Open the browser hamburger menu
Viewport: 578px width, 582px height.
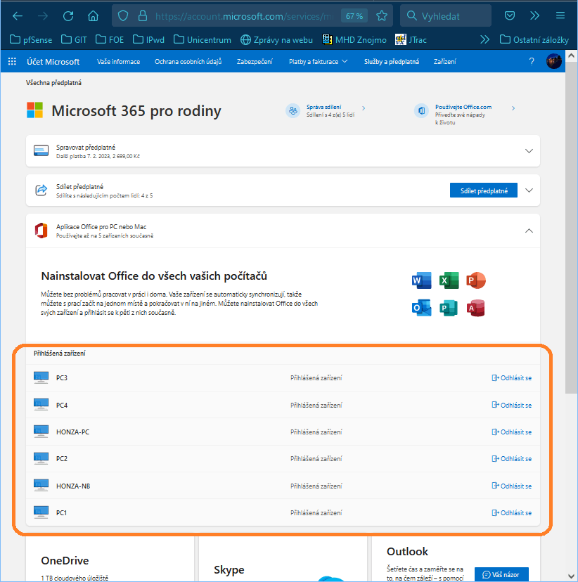[560, 15]
